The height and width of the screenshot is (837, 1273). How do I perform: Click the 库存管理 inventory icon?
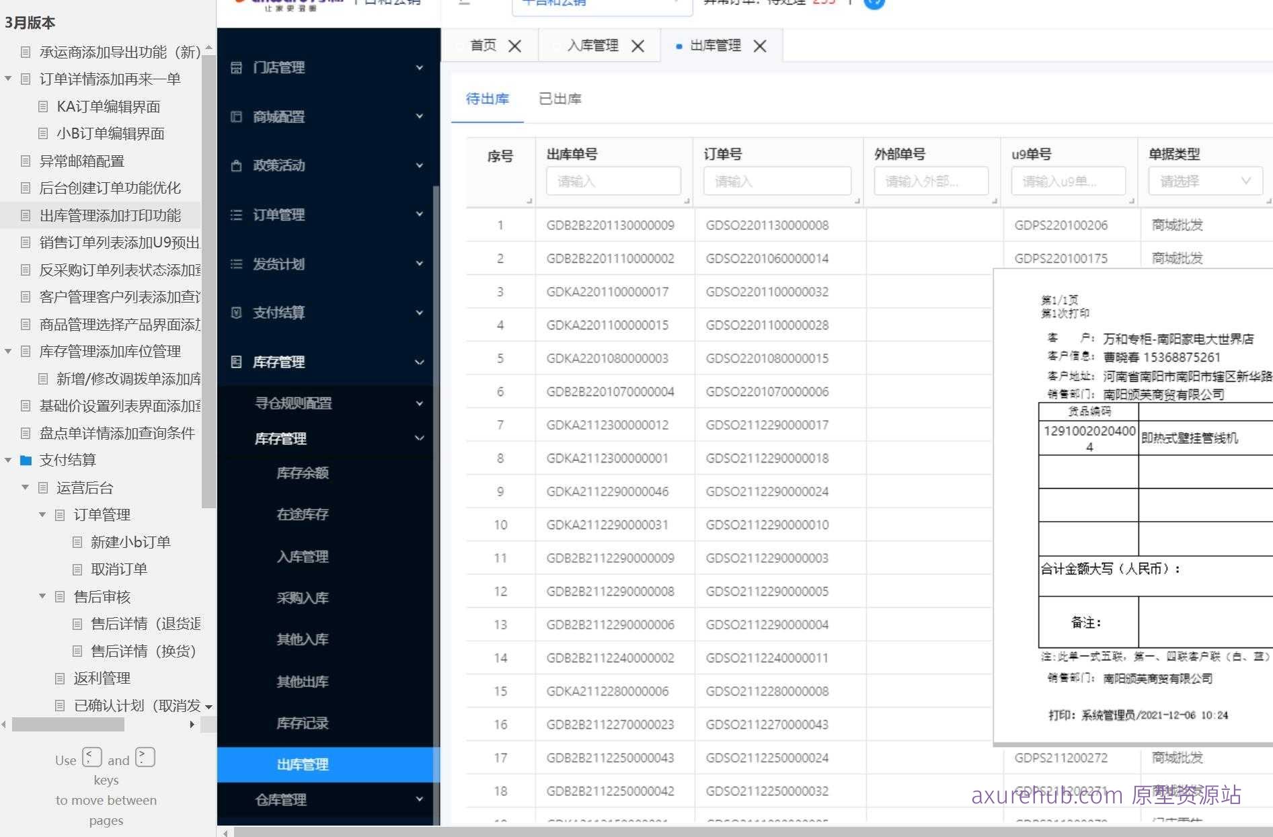click(235, 362)
